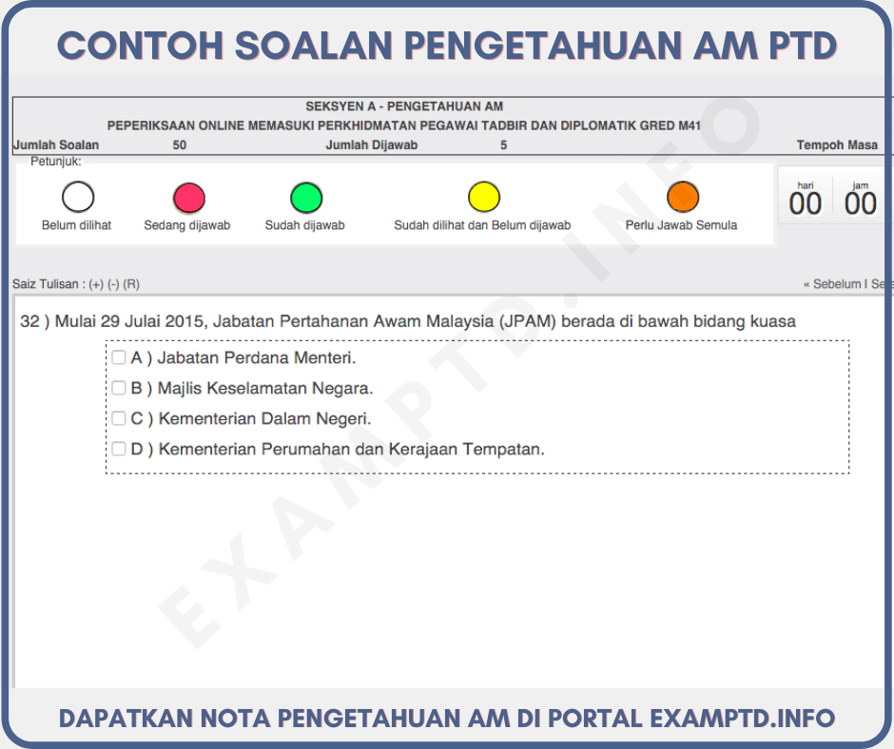
Task: Click the 'Sedang dijawab' label
Action: click(187, 225)
